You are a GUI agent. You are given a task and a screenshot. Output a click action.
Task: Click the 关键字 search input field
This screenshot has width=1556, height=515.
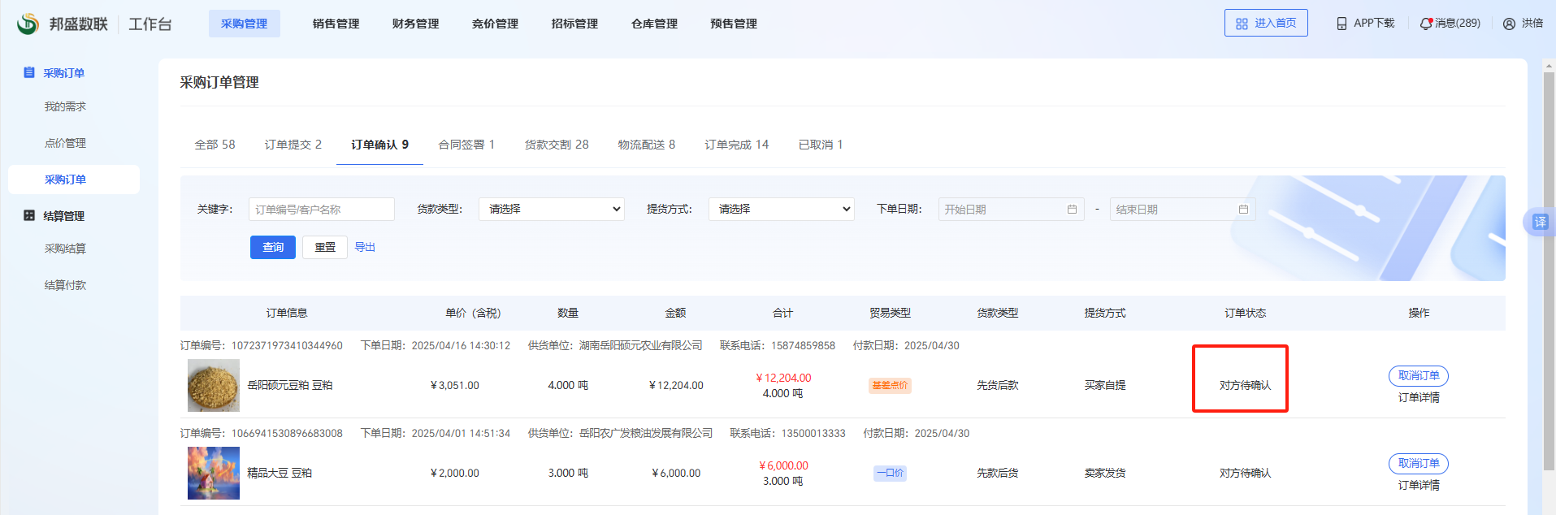[321, 210]
